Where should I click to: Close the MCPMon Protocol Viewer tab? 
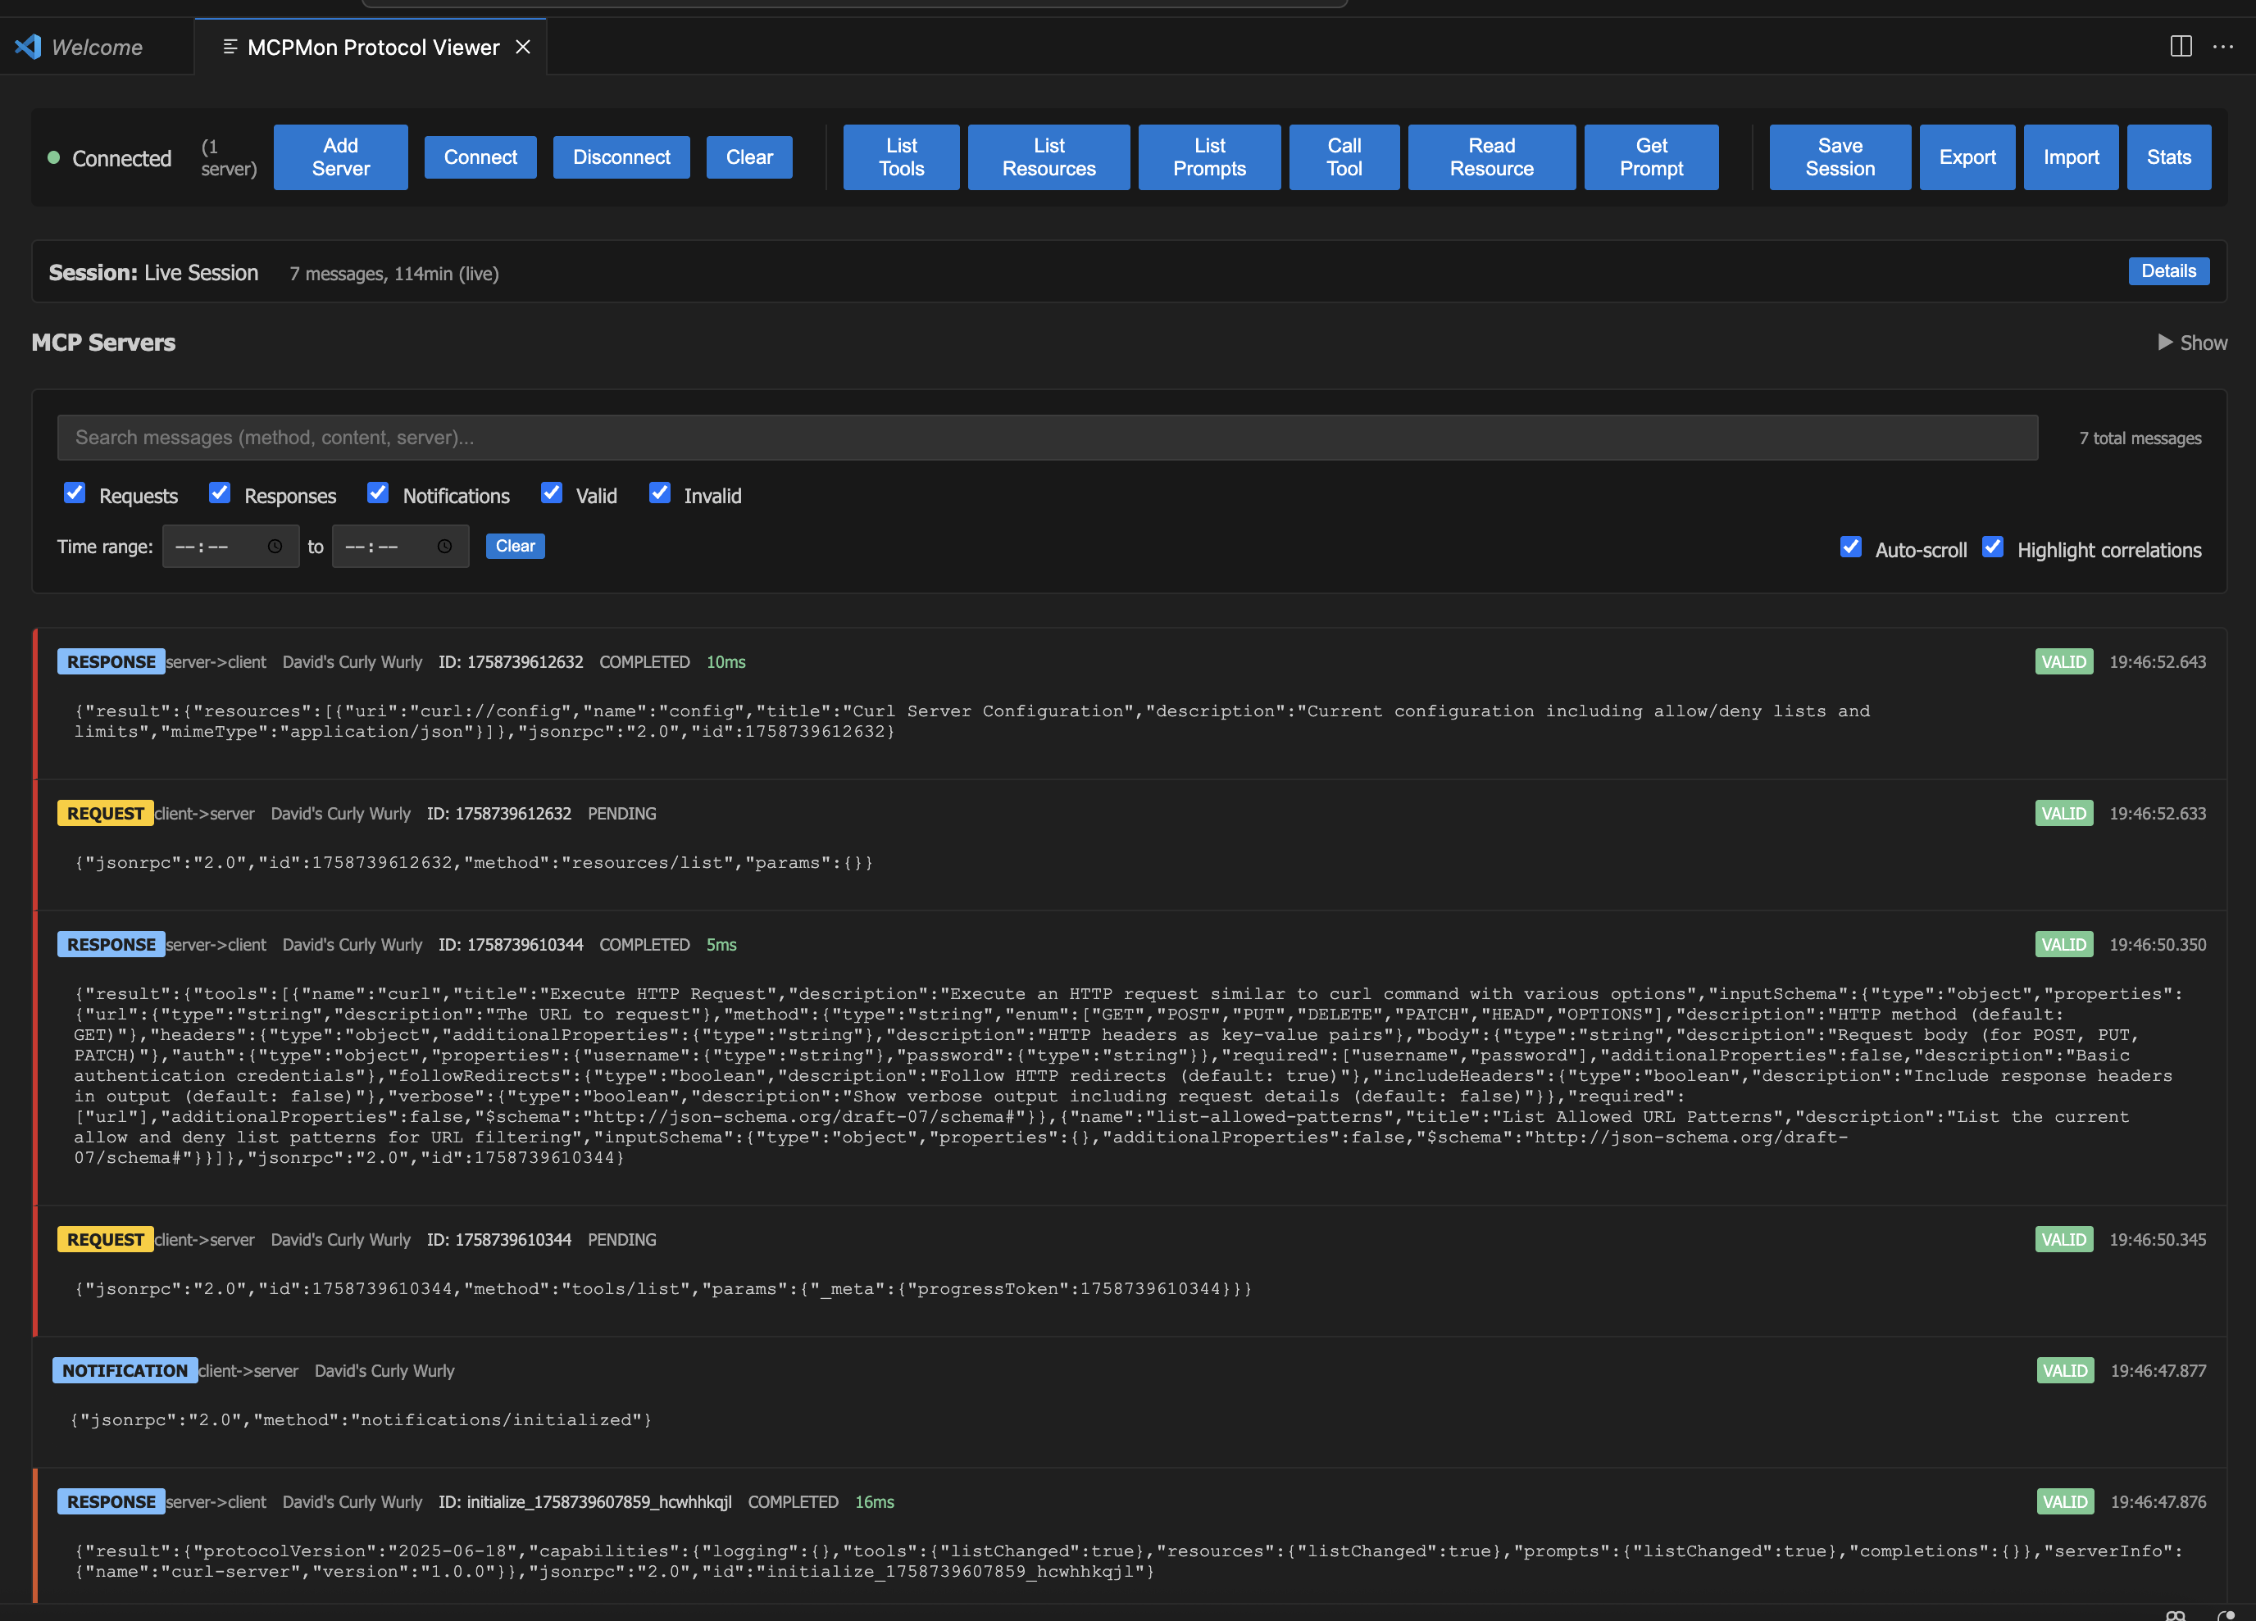[522, 47]
